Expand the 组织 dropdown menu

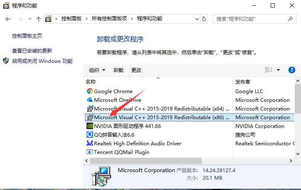click(97, 70)
